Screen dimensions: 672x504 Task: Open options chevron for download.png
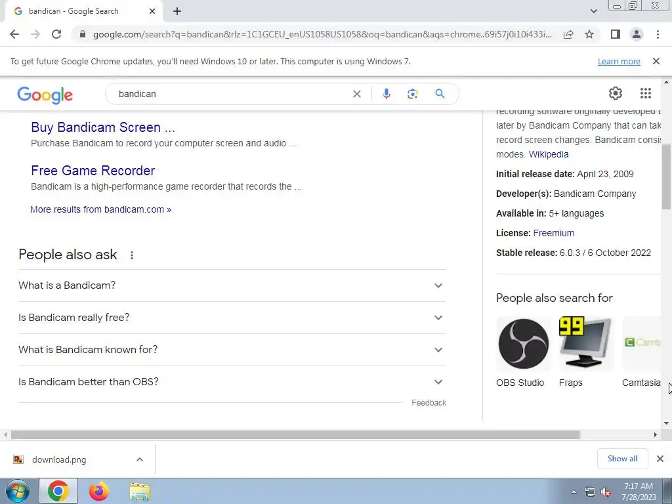140,459
